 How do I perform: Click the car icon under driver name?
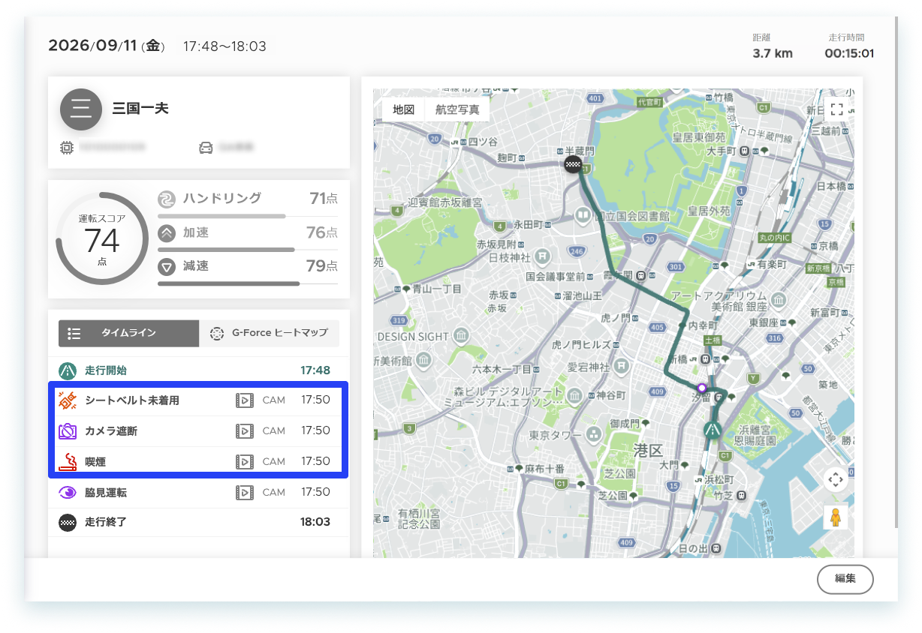coord(206,147)
